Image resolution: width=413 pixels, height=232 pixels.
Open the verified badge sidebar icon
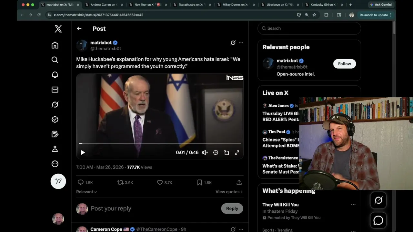[x=55, y=119]
